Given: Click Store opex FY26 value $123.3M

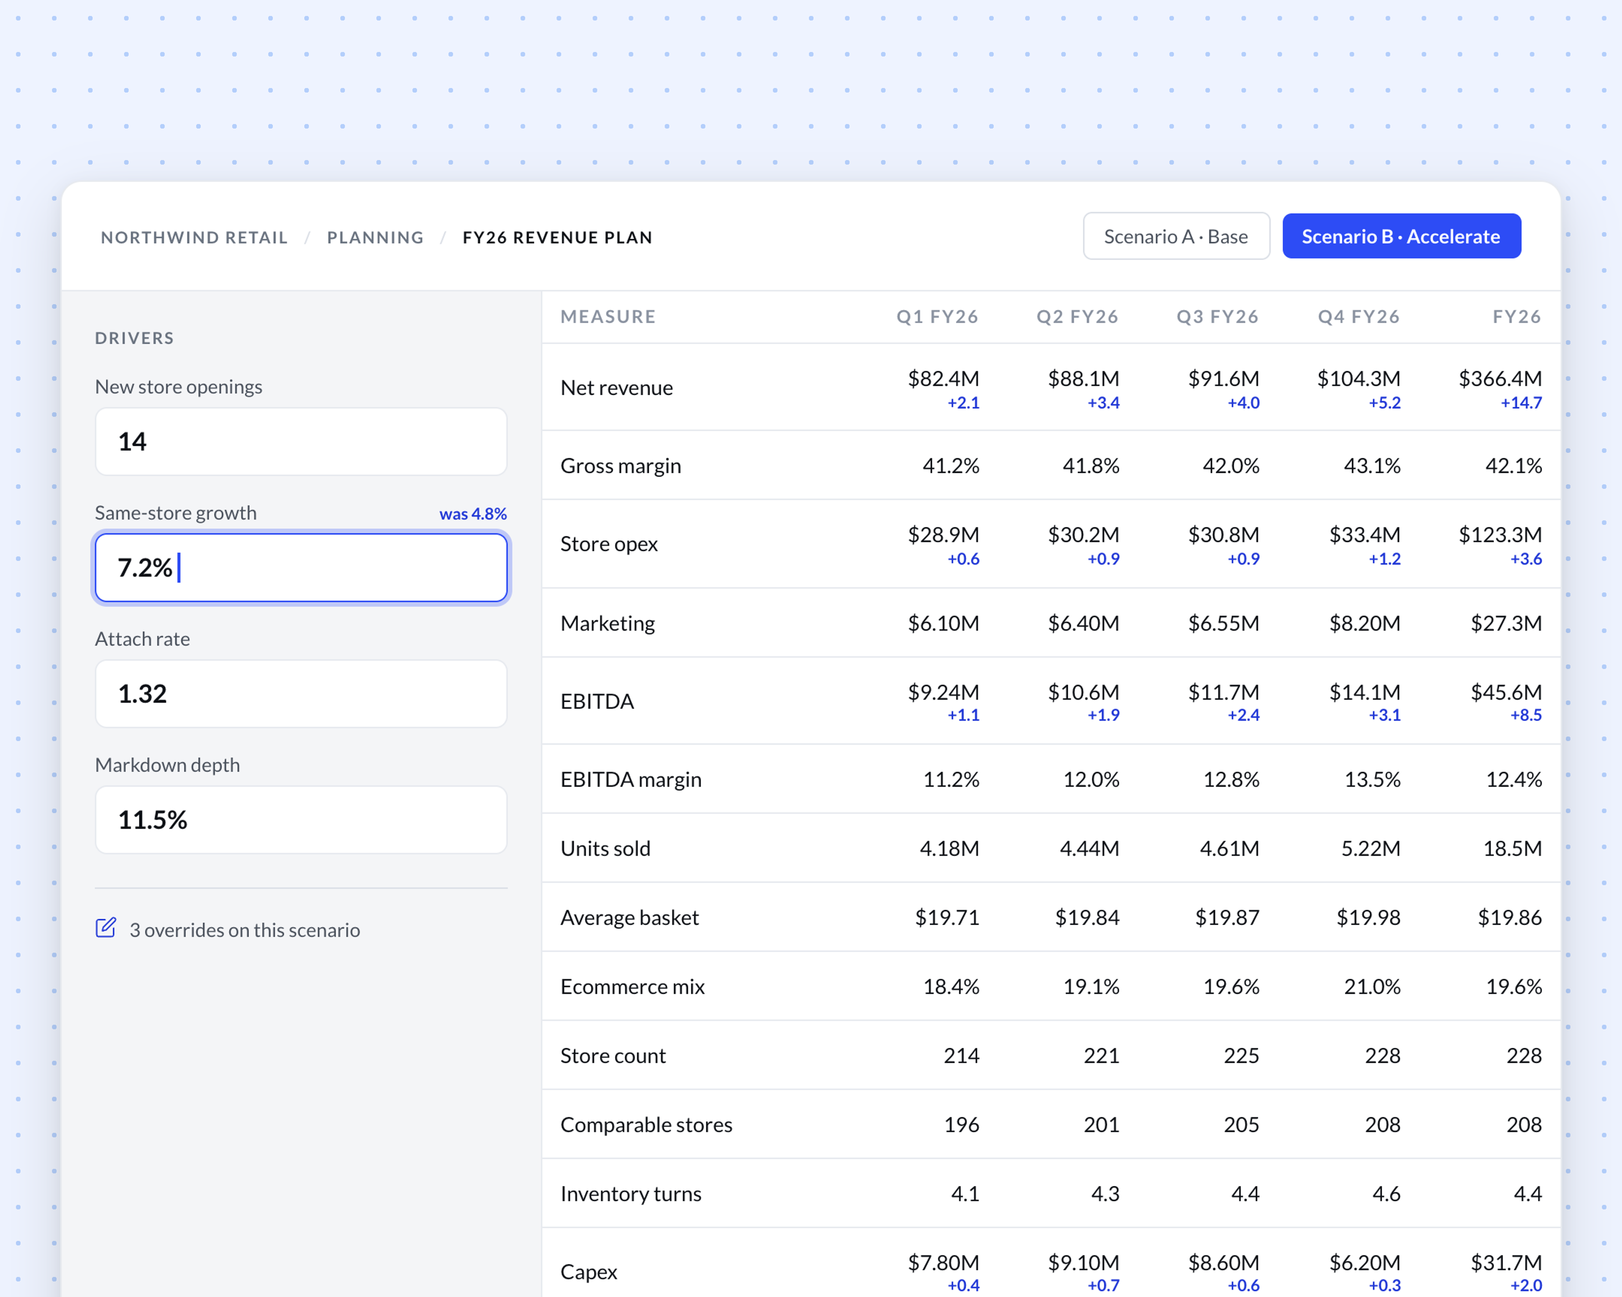Looking at the screenshot, I should point(1500,535).
